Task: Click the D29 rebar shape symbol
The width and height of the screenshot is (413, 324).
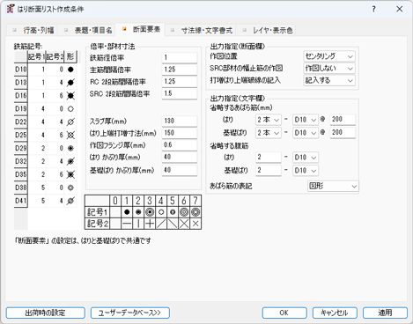Action: coord(70,148)
